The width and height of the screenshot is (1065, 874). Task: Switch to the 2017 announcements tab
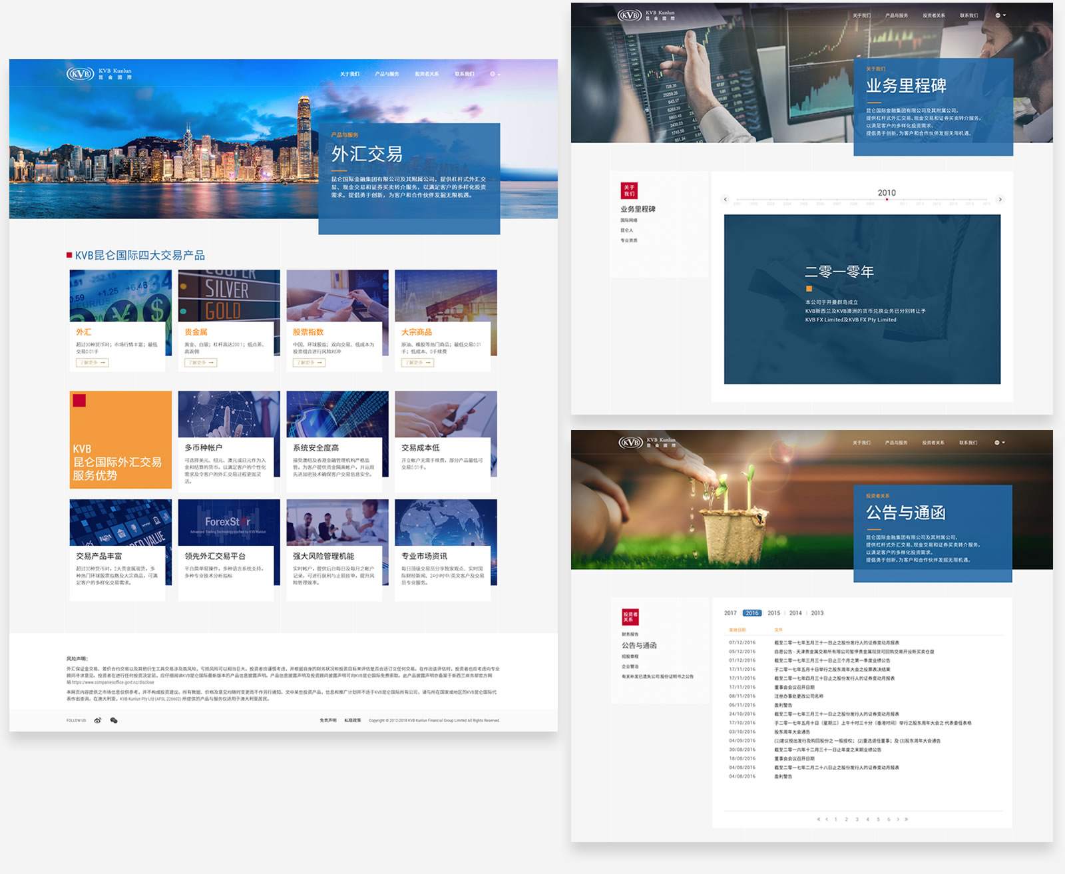[x=730, y=613]
